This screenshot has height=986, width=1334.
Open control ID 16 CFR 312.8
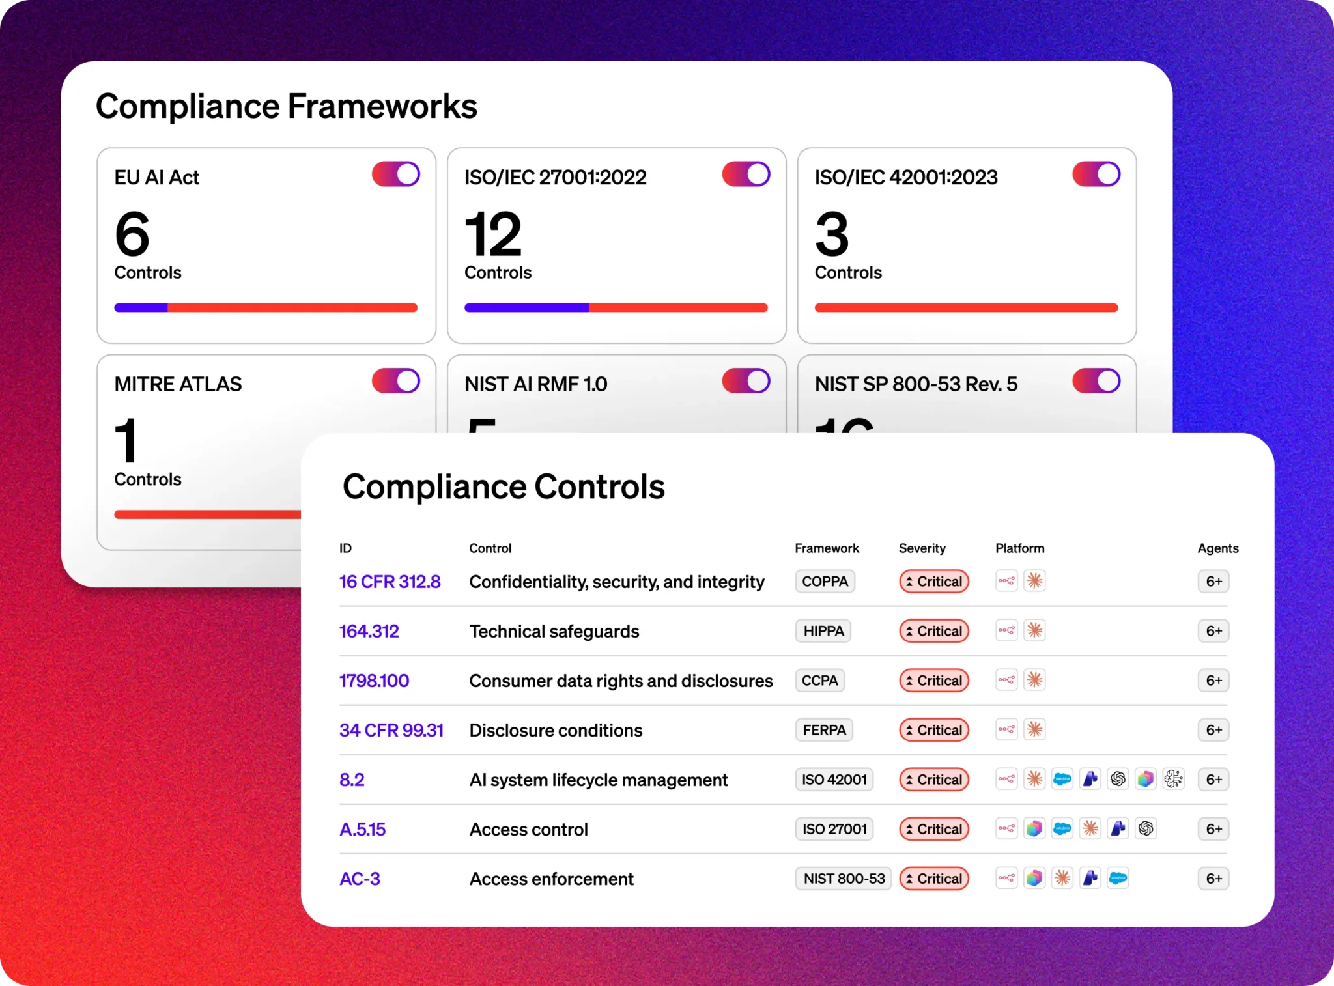pos(390,582)
